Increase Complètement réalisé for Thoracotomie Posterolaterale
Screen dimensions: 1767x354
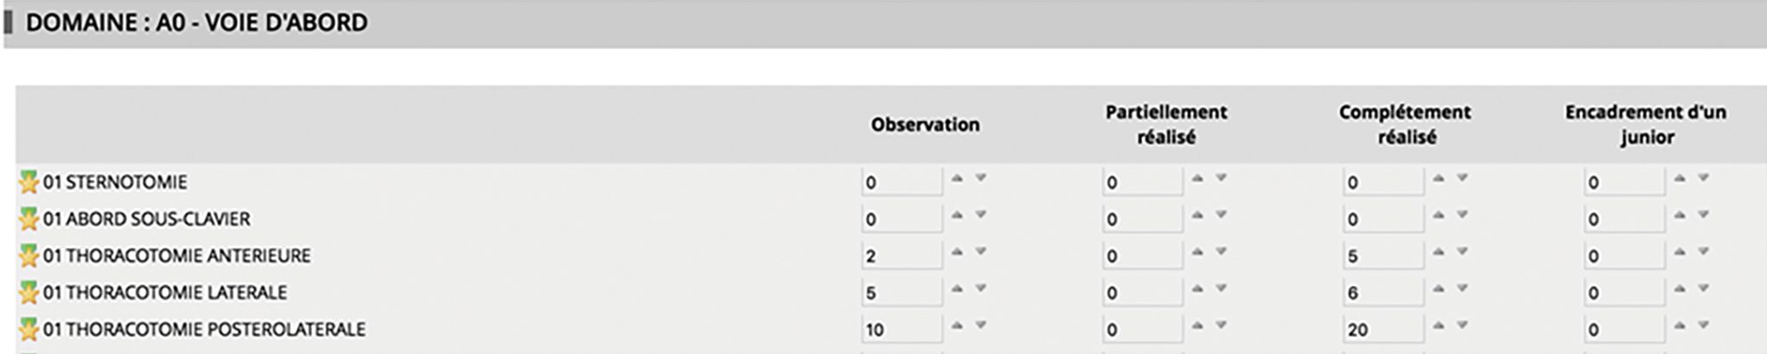1438,326
